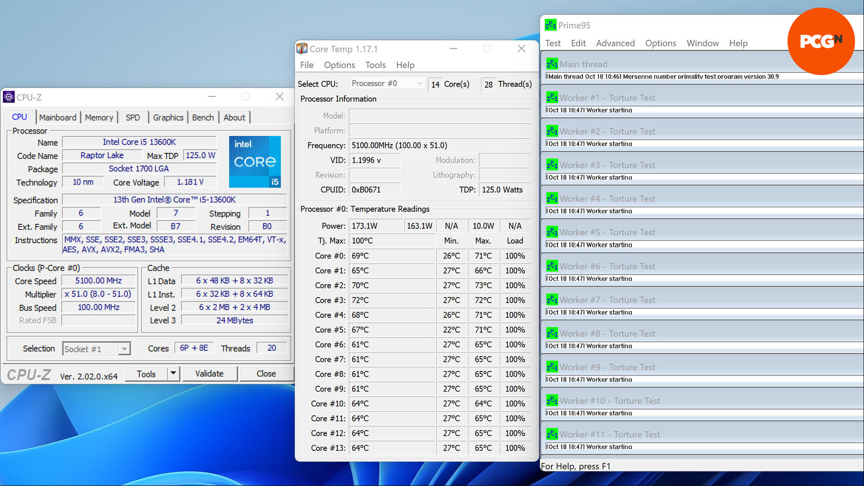
Task: Open the About tab in CPU-Z
Action: [234, 117]
